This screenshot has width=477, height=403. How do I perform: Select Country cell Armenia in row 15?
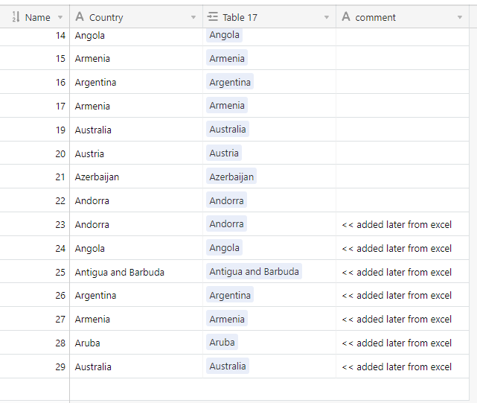tap(136, 58)
